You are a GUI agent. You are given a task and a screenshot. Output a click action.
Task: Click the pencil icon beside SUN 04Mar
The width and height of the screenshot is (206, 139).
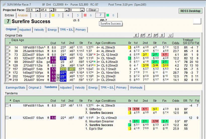tap(4, 5)
